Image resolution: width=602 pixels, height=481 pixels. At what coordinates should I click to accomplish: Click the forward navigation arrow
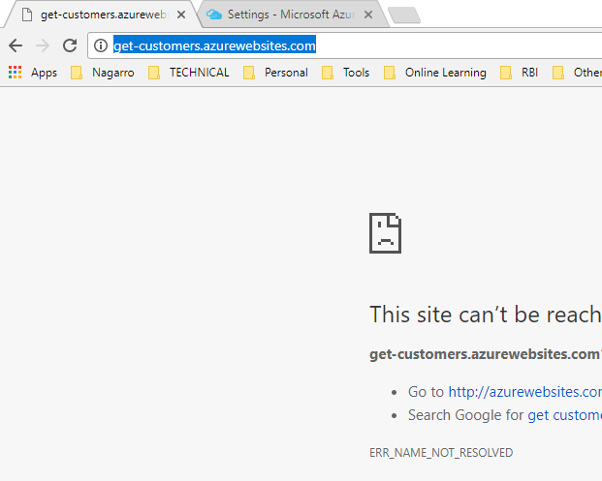[x=43, y=45]
